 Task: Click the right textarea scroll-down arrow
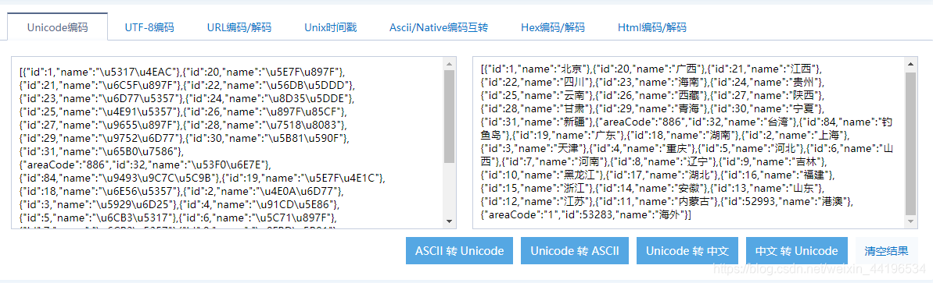911,221
